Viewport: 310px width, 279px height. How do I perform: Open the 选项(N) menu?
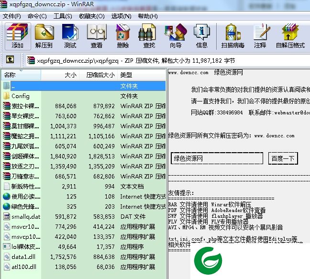pos(121,16)
